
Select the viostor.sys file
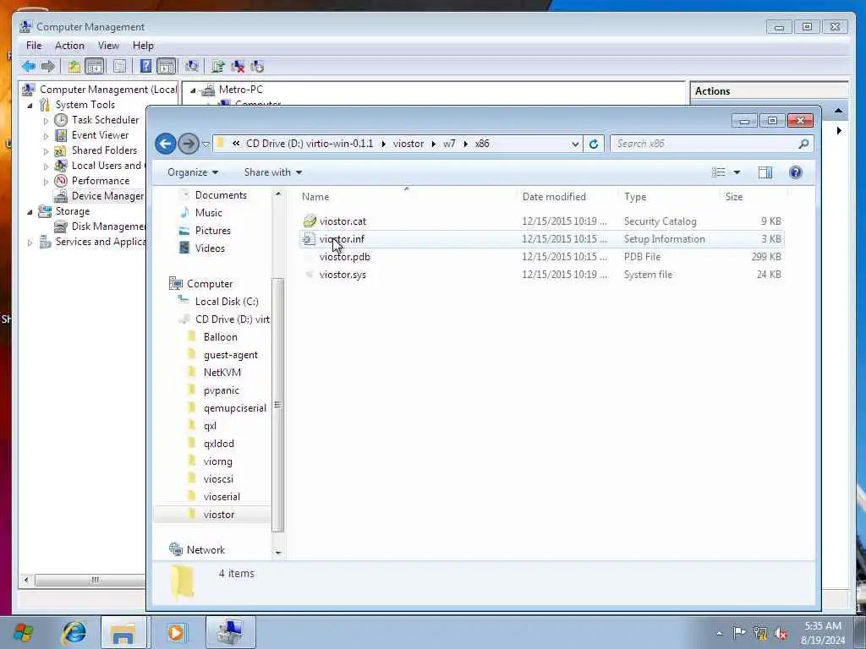click(x=343, y=275)
